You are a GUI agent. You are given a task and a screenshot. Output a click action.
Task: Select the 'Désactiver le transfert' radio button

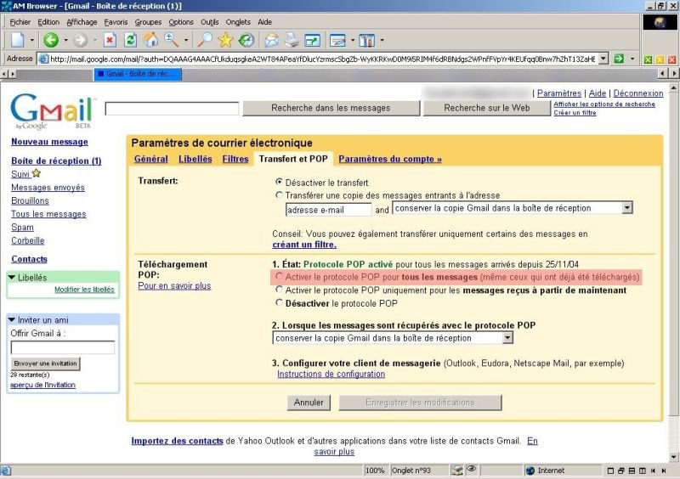[280, 182]
